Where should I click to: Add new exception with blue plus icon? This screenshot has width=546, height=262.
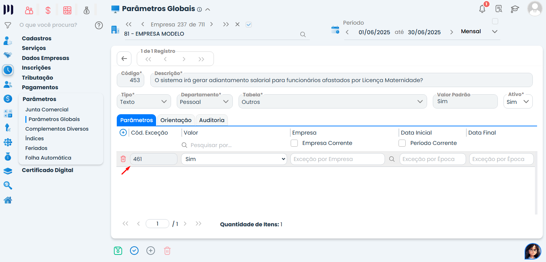123,132
